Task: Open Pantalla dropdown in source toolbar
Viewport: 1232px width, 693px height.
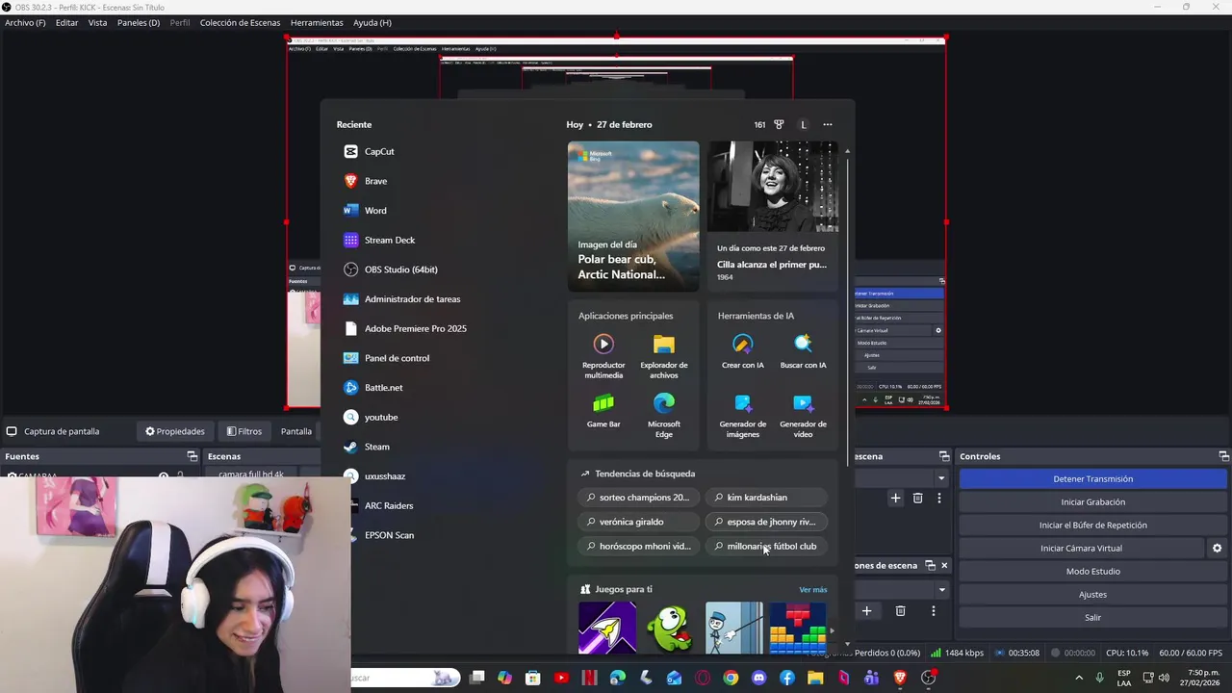Action: (x=296, y=431)
